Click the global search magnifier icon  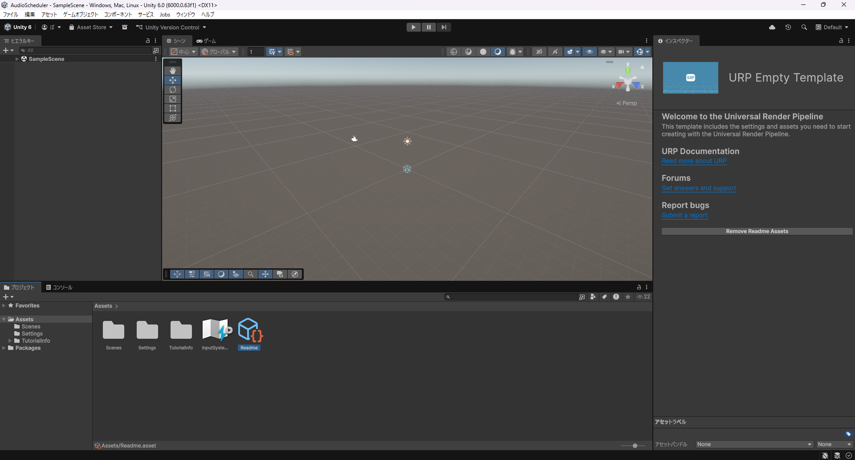(x=804, y=27)
